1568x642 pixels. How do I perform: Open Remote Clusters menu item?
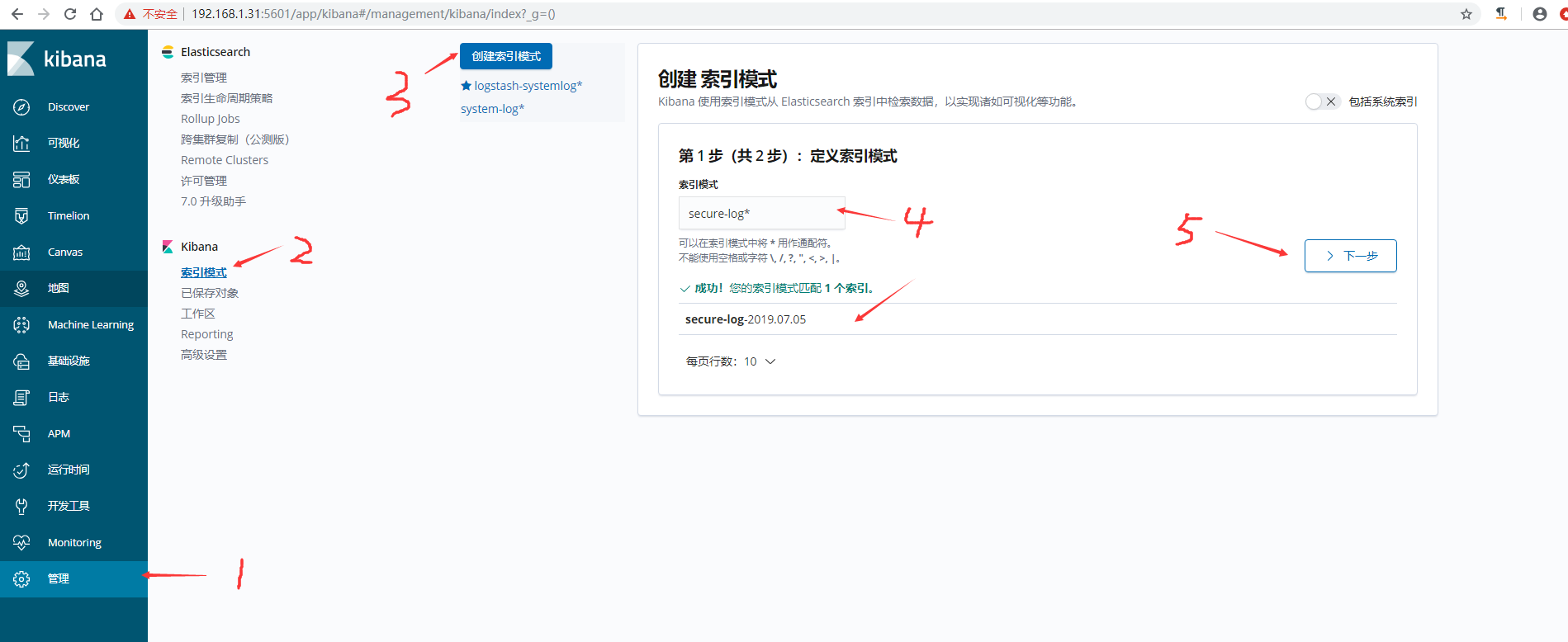[225, 160]
